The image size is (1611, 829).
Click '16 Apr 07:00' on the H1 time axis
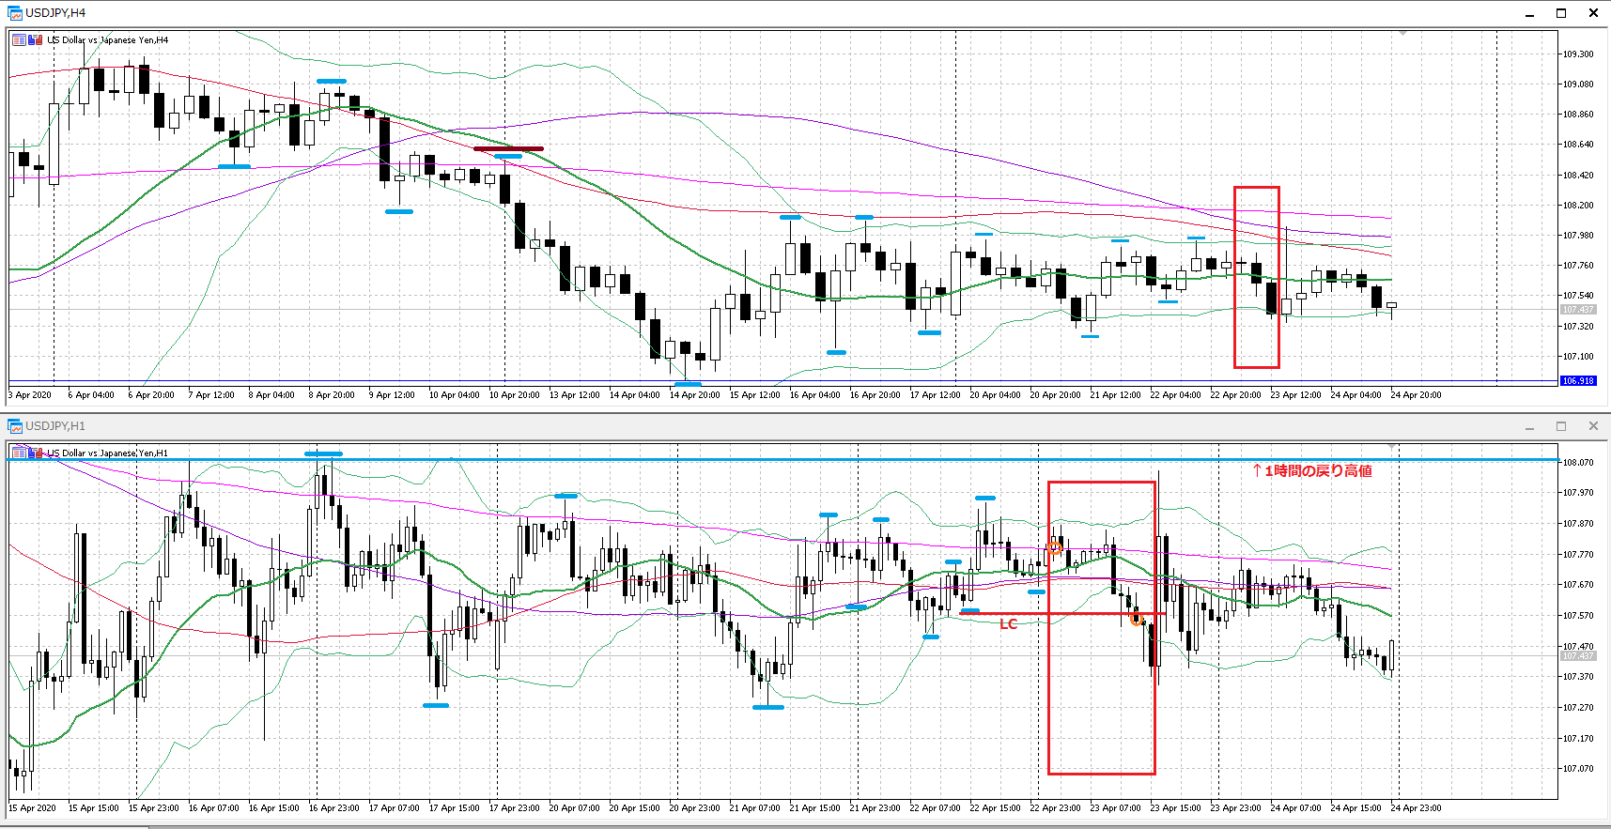(x=213, y=808)
